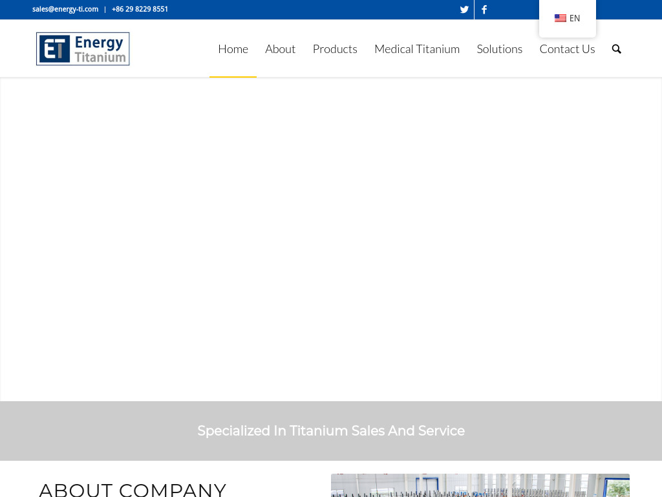Click the Energy Titanium logo
Screen dimensions: 662x497
point(83,49)
